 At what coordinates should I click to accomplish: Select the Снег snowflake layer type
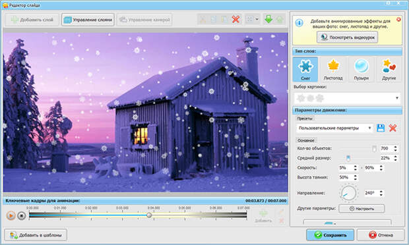point(305,69)
